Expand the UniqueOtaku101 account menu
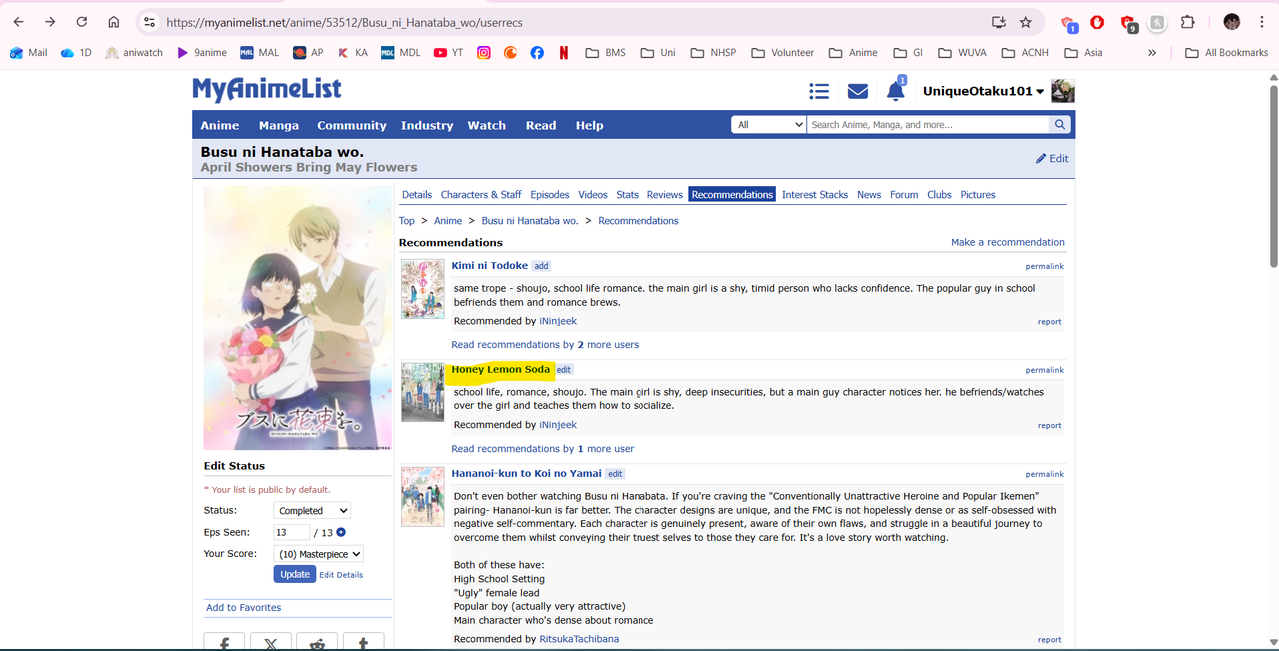1279x651 pixels. 983,91
